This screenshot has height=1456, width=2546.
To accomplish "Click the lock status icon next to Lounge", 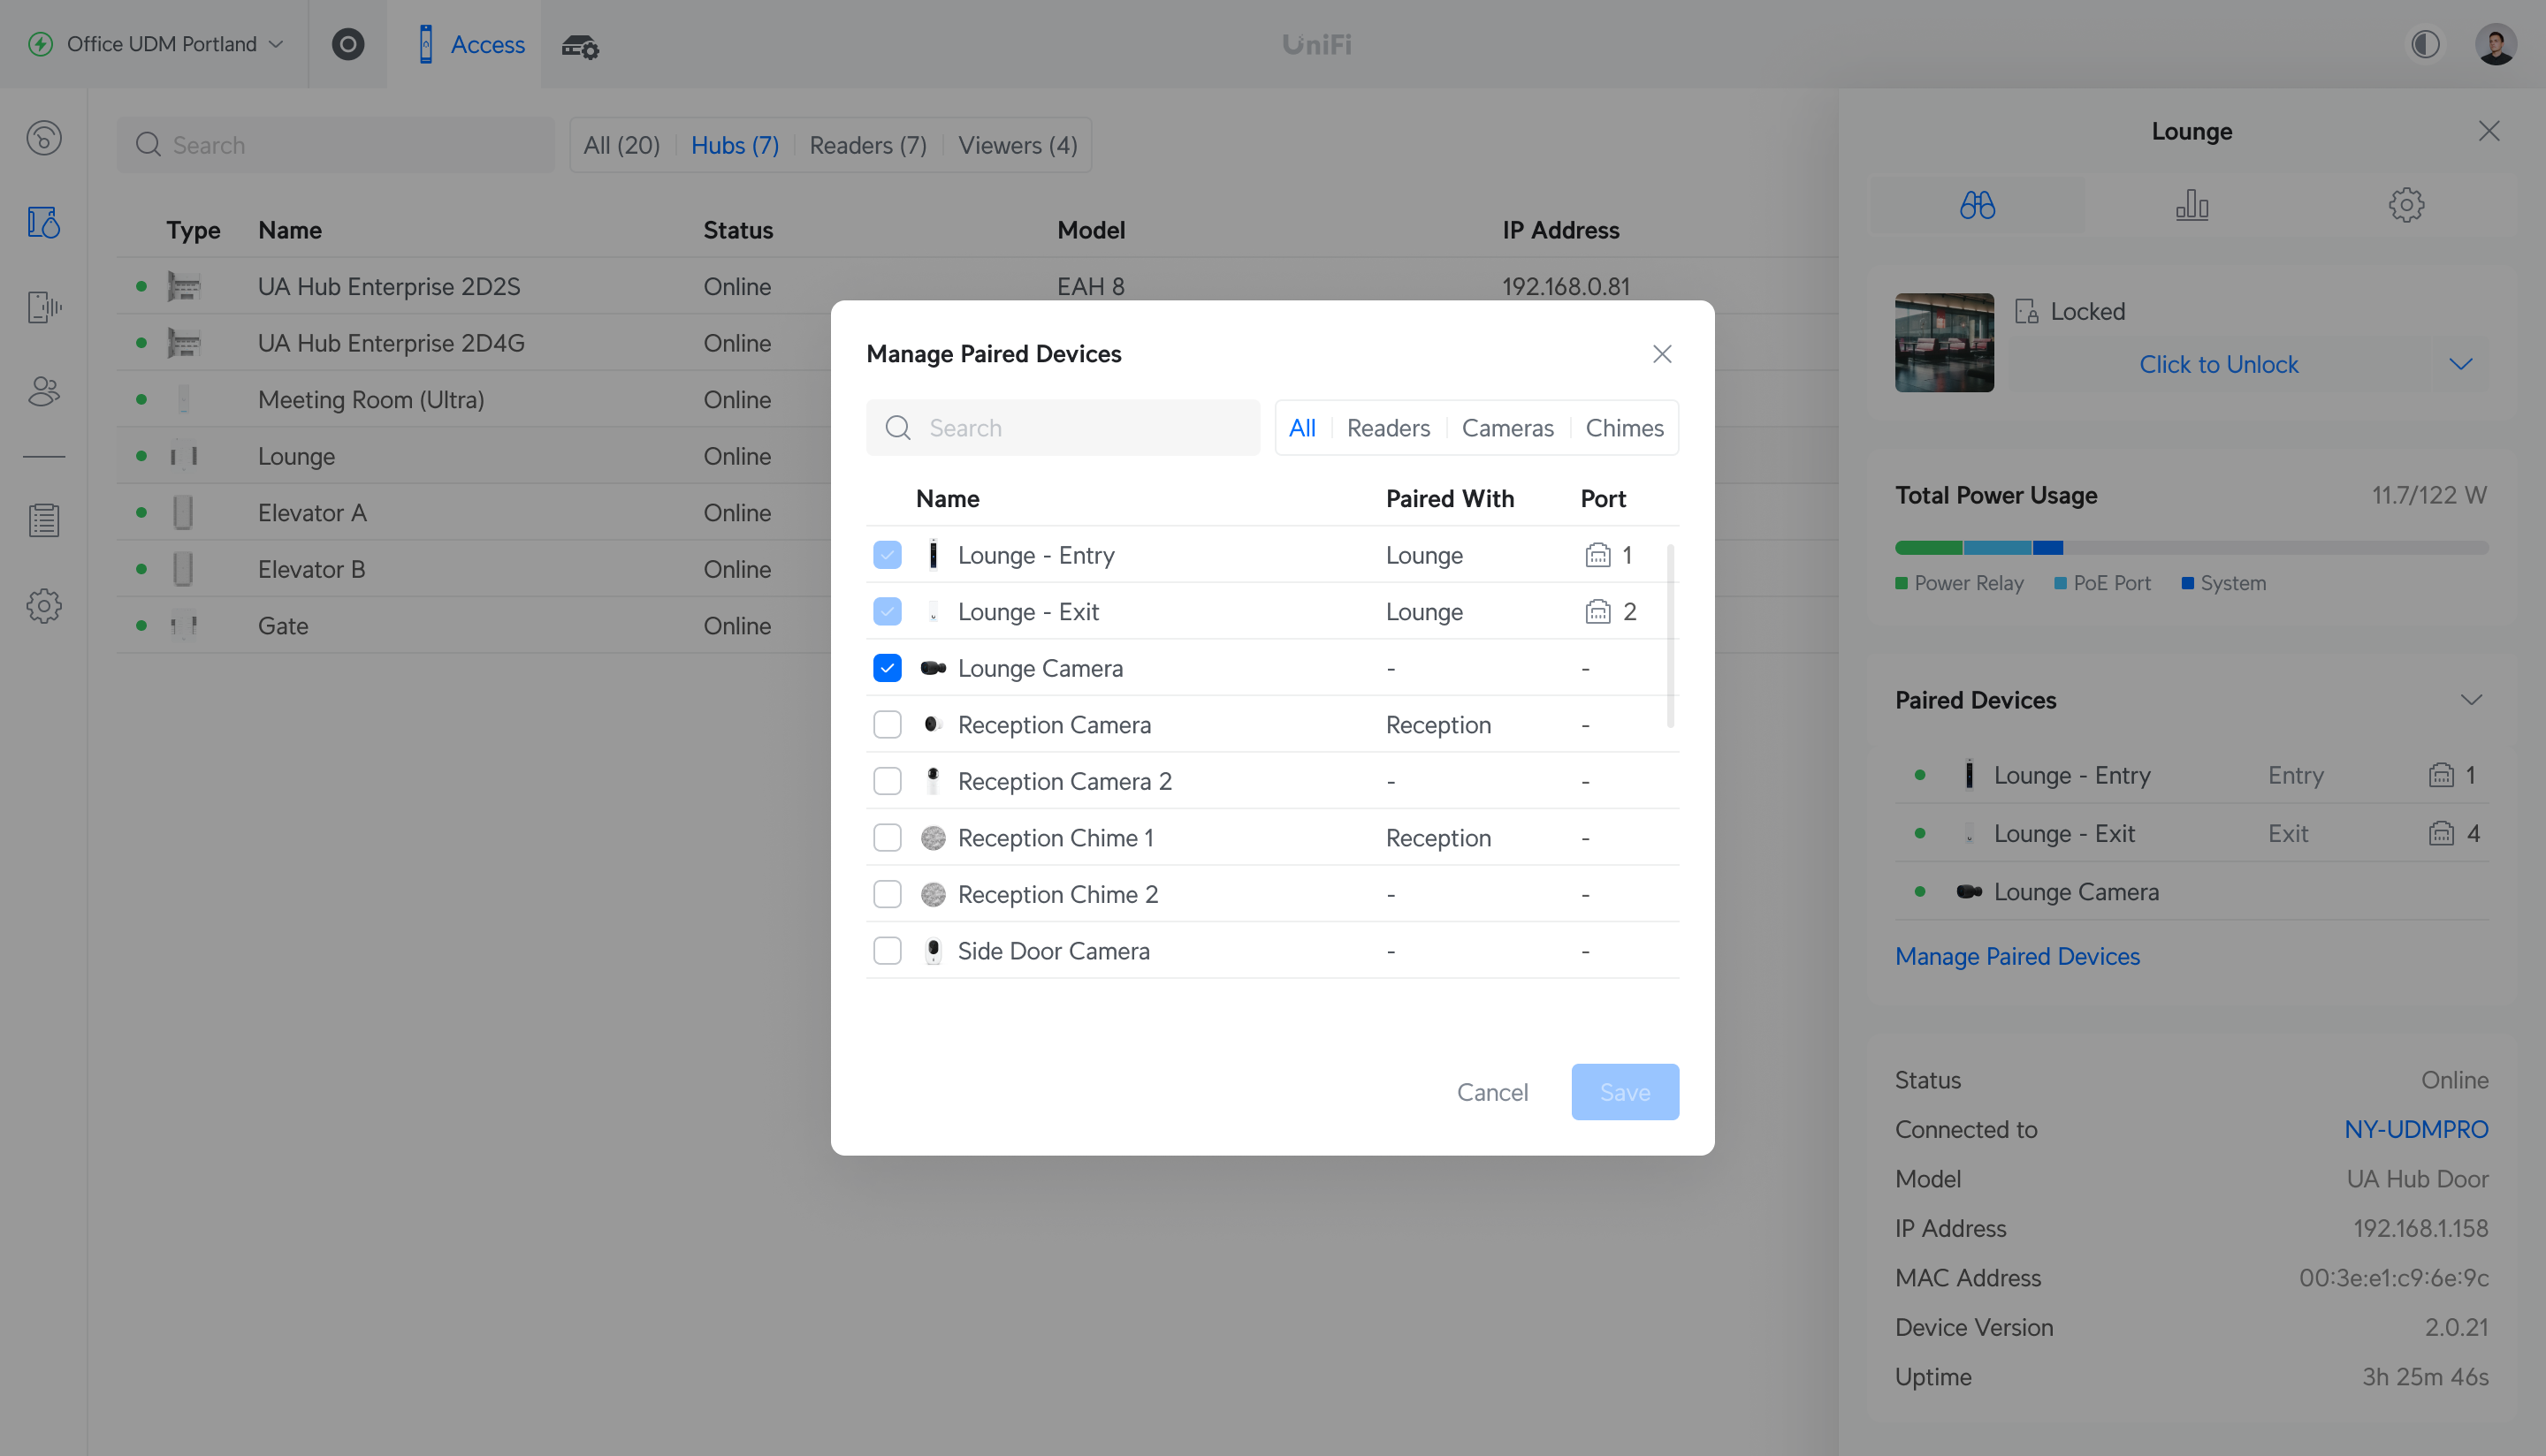I will 2025,309.
